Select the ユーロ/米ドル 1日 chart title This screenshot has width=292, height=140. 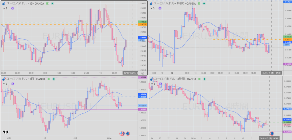coord(26,78)
